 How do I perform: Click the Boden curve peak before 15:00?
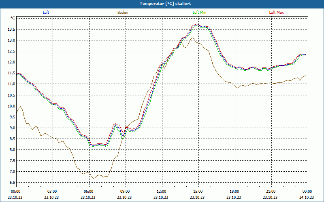pyautogui.click(x=193, y=37)
